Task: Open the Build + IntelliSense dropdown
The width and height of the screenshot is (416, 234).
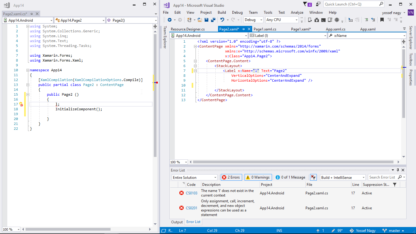Action: pyautogui.click(x=343, y=177)
